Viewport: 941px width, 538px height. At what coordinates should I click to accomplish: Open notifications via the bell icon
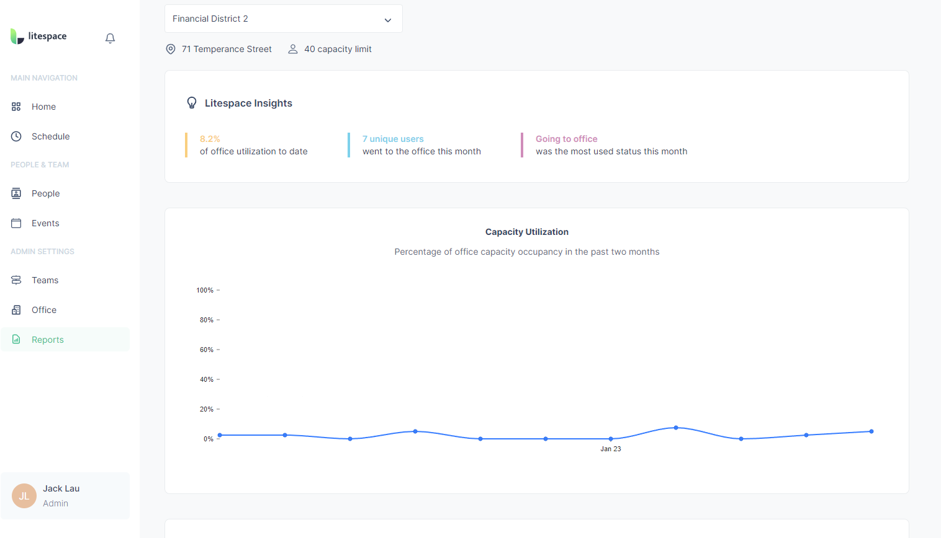pyautogui.click(x=110, y=38)
